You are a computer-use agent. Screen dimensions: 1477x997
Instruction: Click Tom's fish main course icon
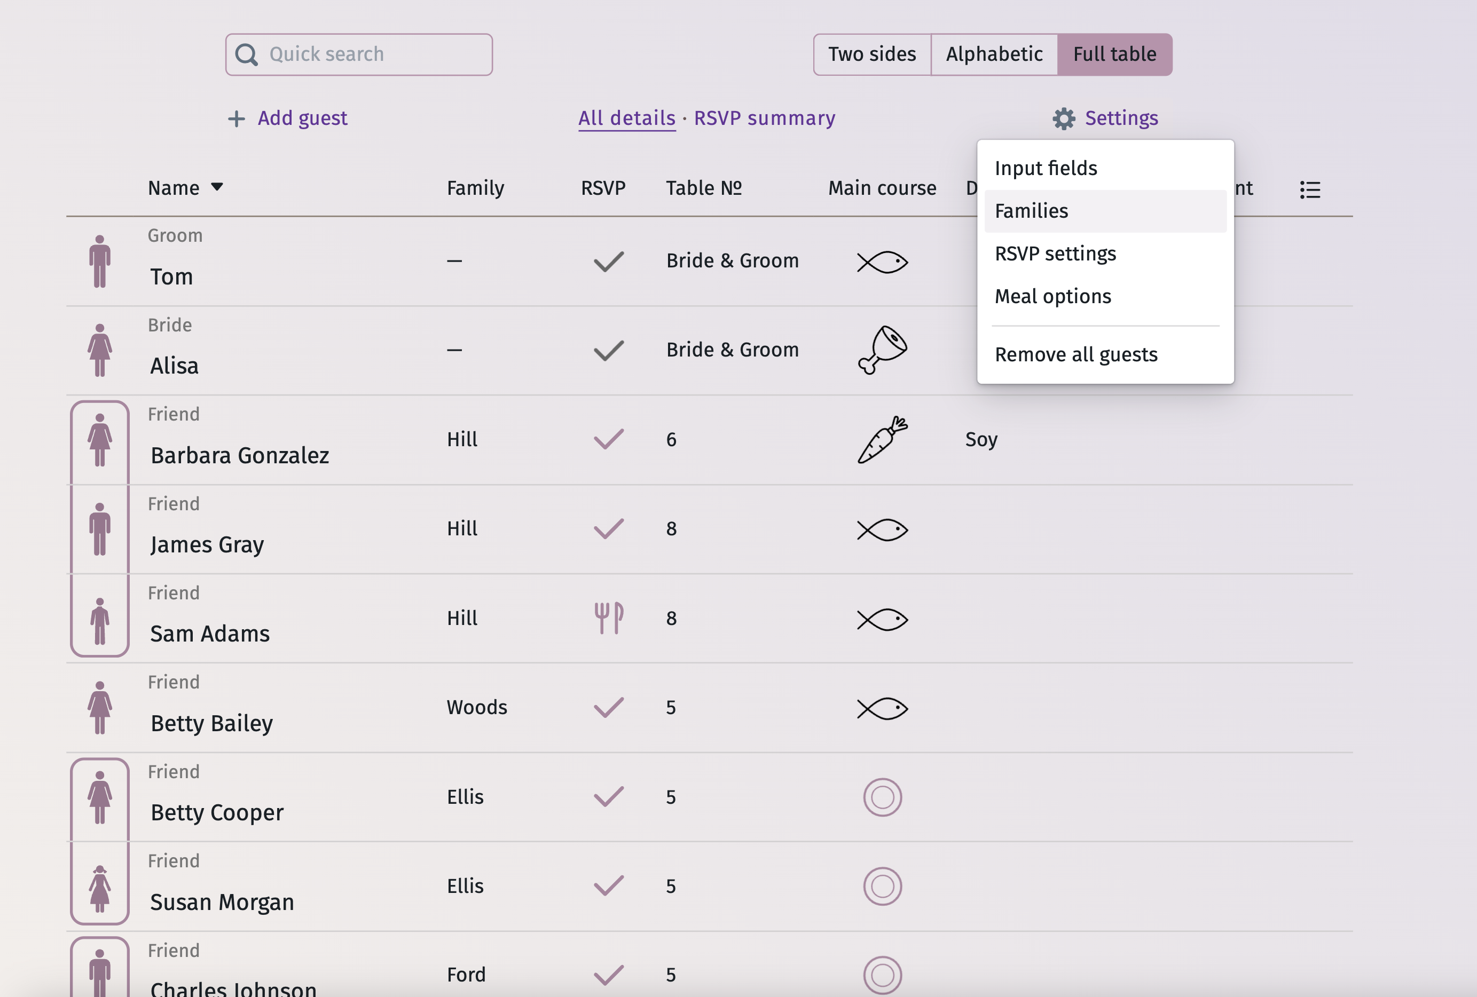[x=882, y=261]
